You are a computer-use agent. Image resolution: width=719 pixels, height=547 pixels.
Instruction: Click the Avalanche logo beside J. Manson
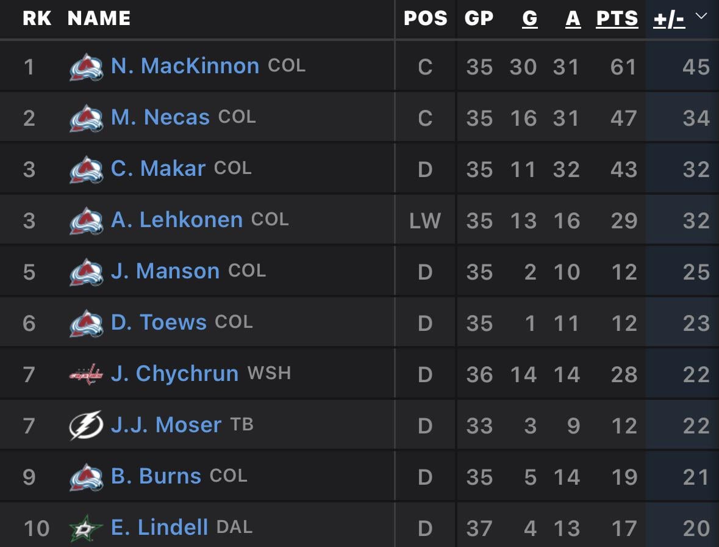pos(86,272)
